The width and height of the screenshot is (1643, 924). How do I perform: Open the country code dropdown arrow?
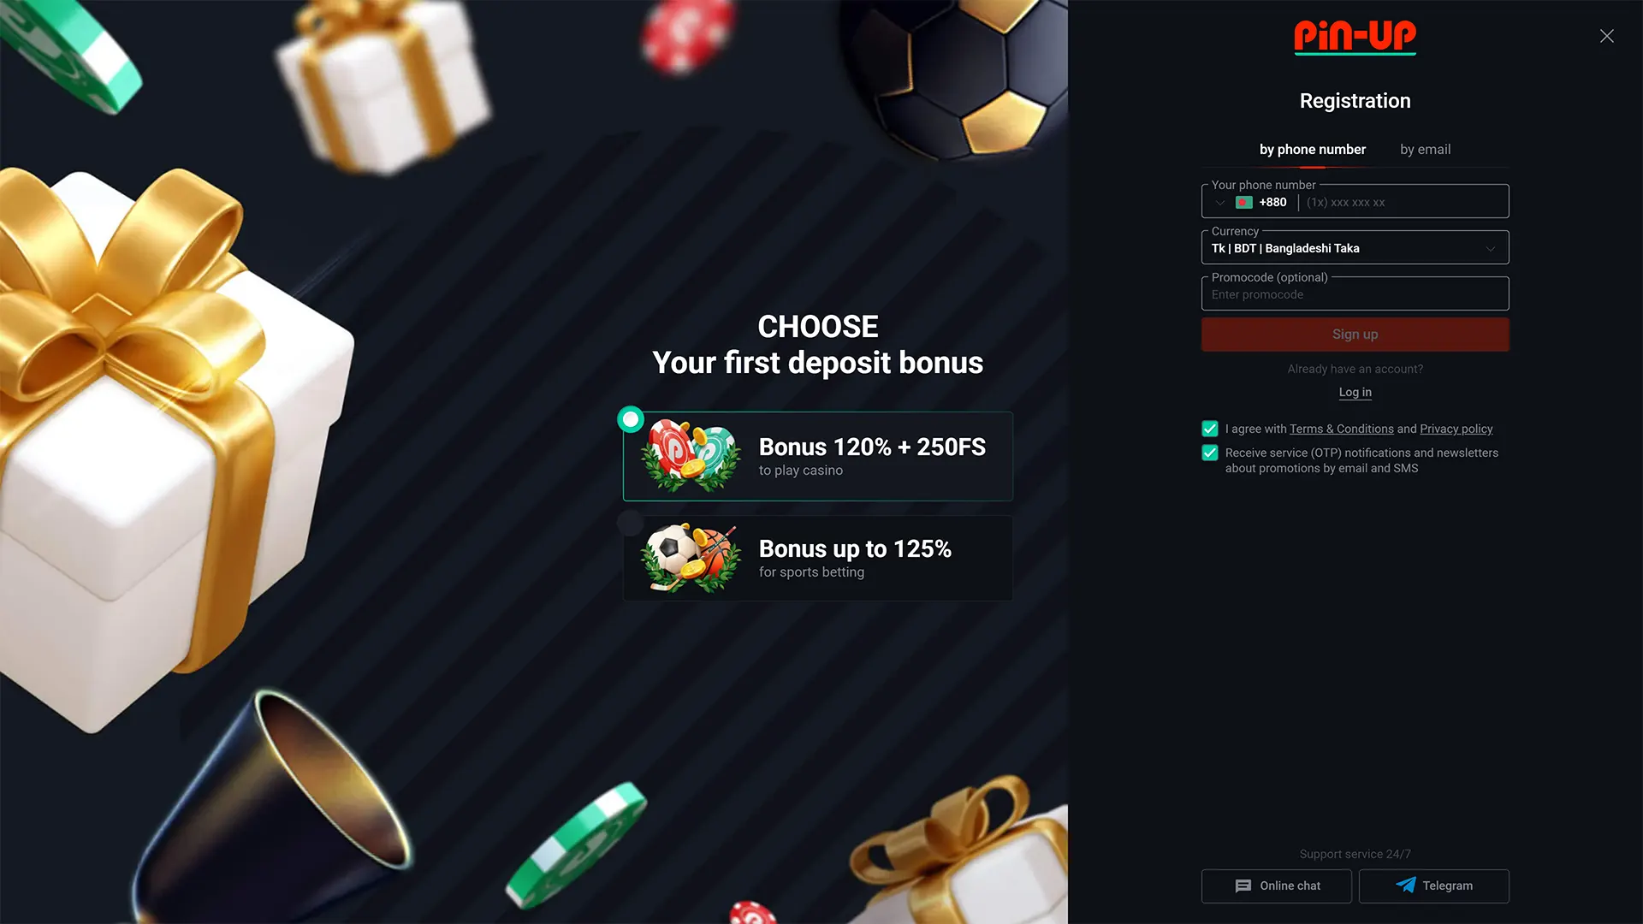coord(1220,203)
